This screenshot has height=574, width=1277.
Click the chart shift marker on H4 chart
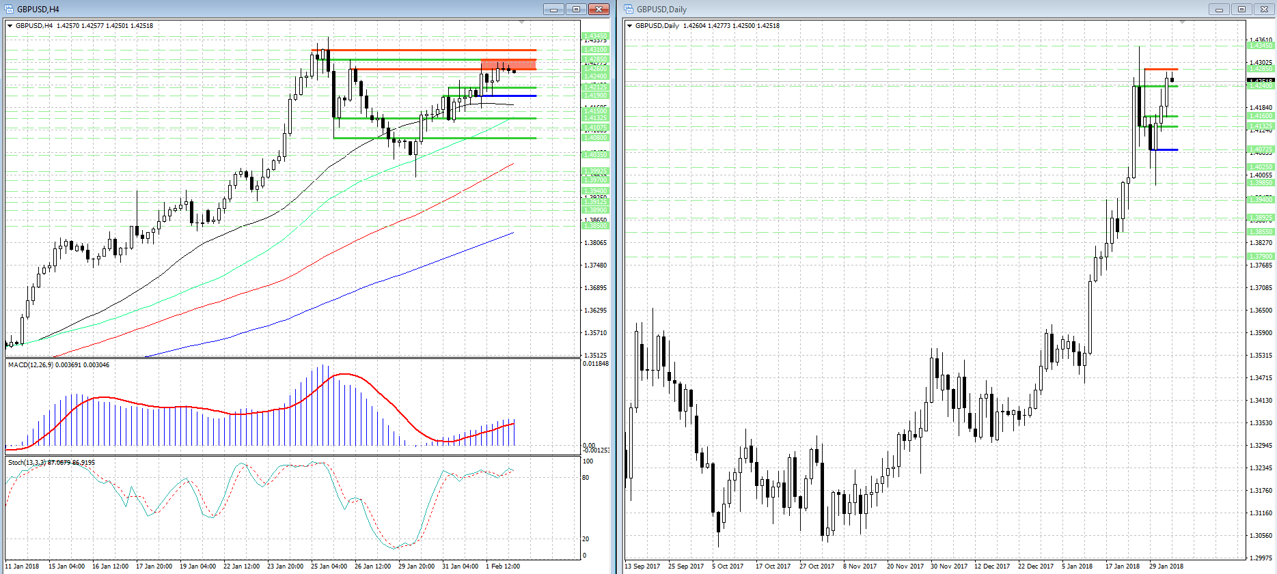pos(522,23)
